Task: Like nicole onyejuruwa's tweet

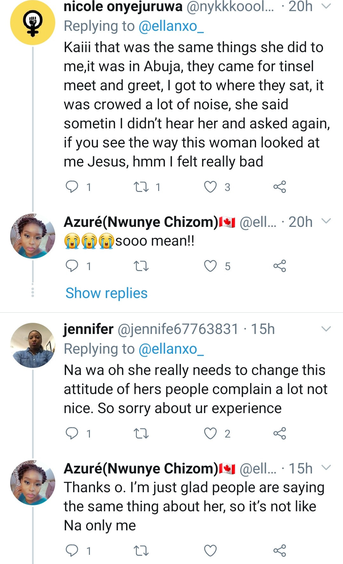Action: pos(210,187)
